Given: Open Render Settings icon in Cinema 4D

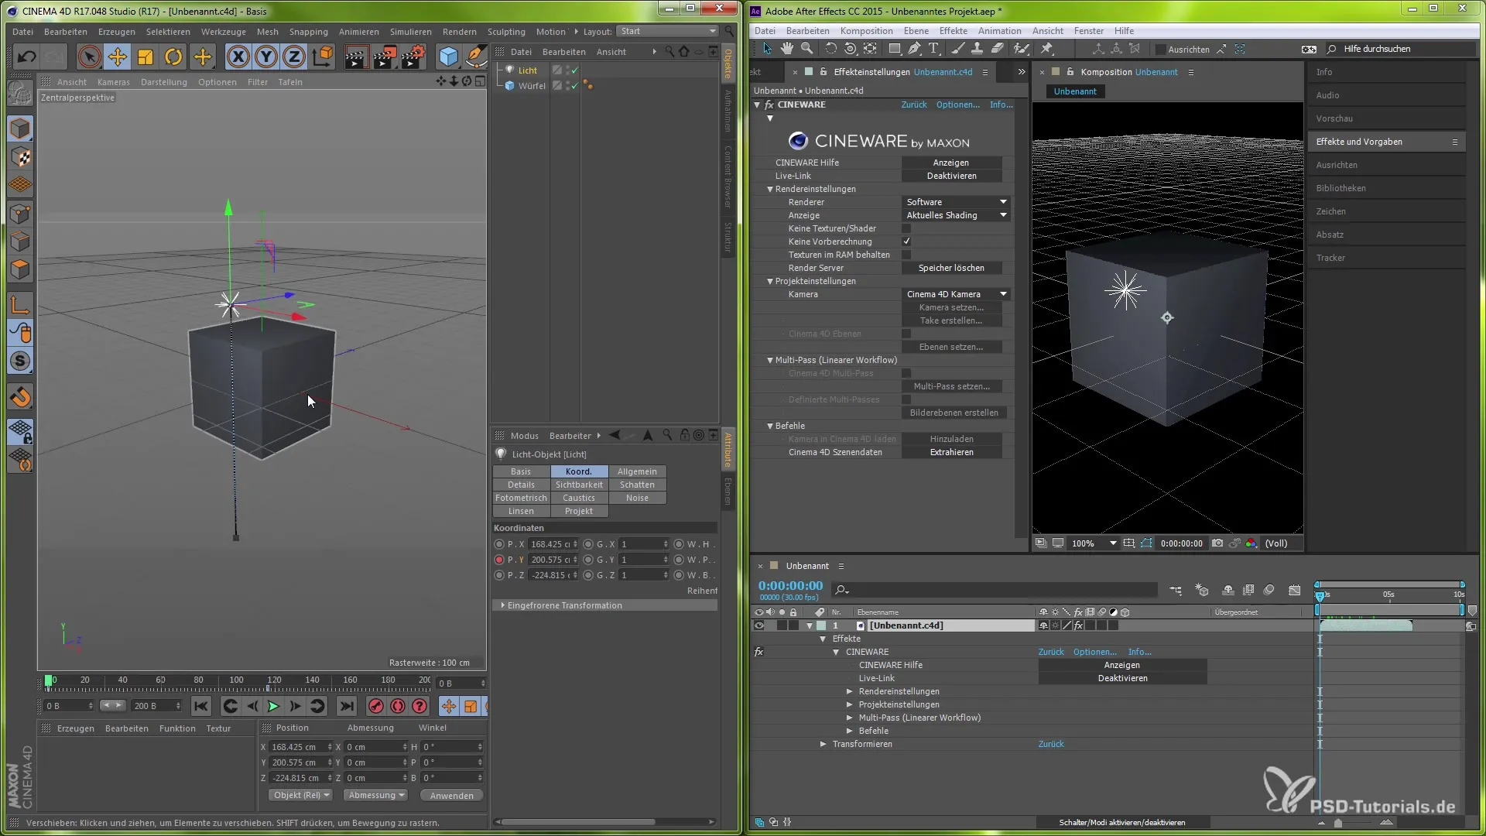Looking at the screenshot, I should click(413, 57).
